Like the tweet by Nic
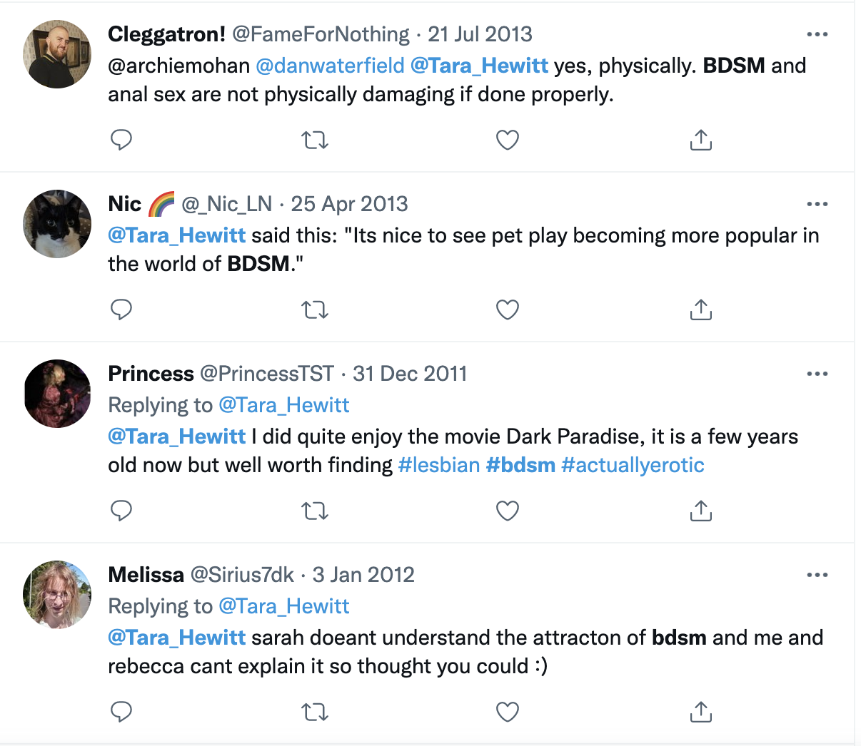 point(508,310)
